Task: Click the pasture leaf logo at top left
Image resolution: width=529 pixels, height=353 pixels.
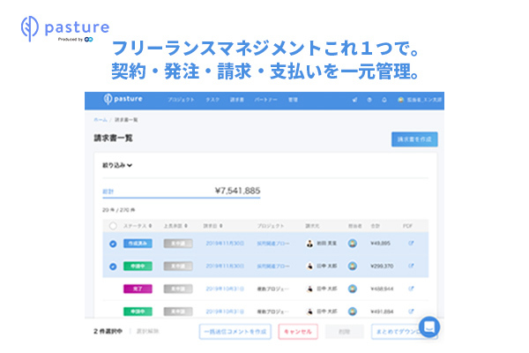Action: pos(30,28)
